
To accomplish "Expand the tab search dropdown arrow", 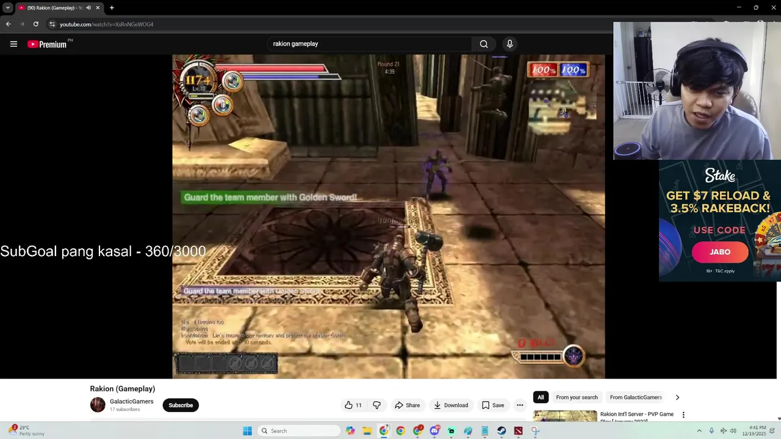I will pyautogui.click(x=8, y=8).
